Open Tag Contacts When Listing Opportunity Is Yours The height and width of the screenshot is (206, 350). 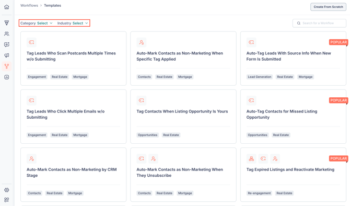183,117
